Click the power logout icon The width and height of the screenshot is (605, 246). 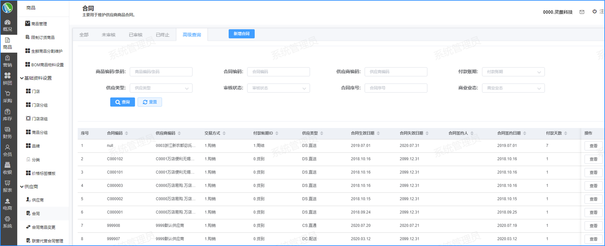tap(595, 11)
